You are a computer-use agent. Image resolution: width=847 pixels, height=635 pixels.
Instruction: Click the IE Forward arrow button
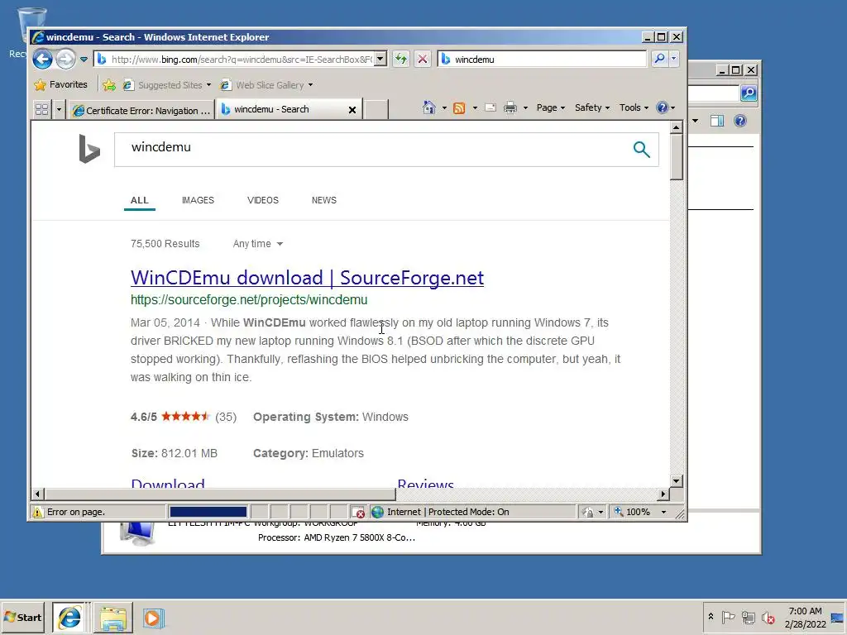coord(66,59)
